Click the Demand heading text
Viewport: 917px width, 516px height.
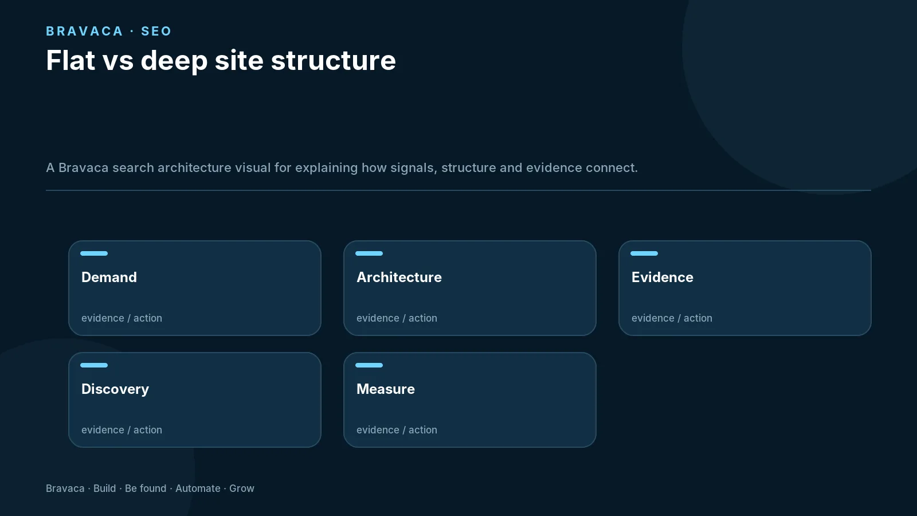109,277
